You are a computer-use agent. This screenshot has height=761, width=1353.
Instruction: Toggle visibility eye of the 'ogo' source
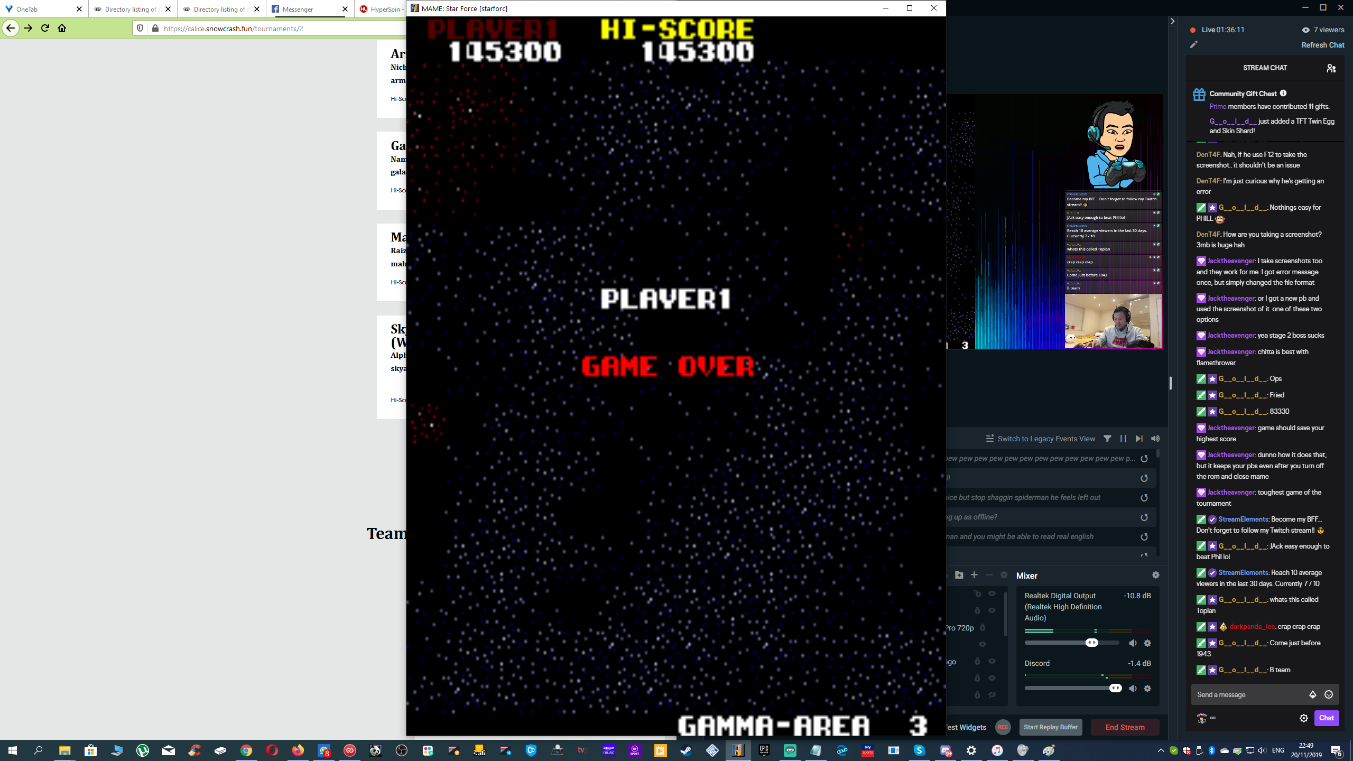[992, 661]
